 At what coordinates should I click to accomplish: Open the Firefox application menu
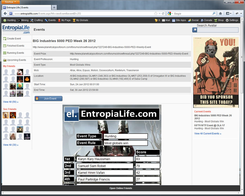pos(10,2)
